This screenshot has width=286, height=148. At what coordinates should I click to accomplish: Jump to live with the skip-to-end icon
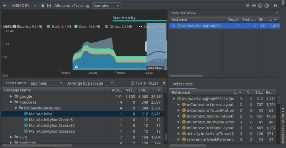pos(275,6)
